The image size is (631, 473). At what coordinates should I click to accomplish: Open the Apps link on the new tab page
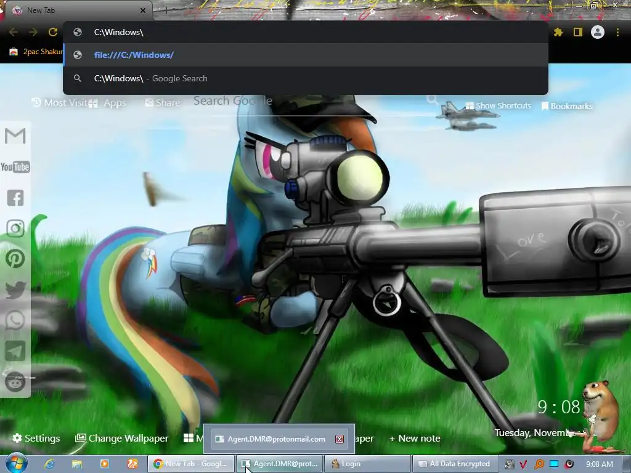pos(108,103)
